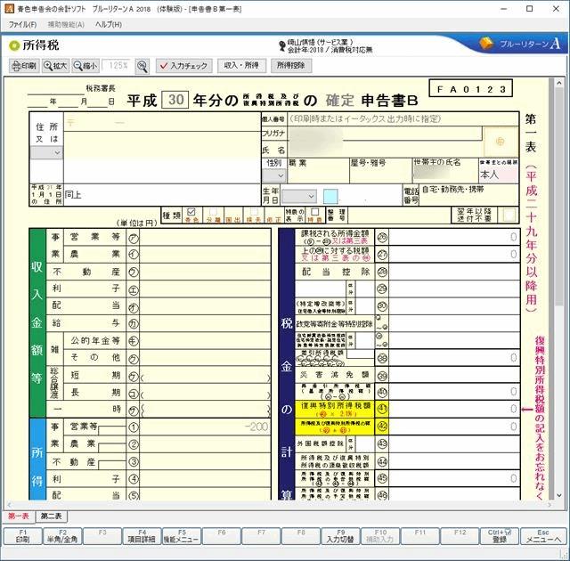570x561 pixels.
Task: Run the 入力チェック red checkmark tool
Action: (x=183, y=66)
